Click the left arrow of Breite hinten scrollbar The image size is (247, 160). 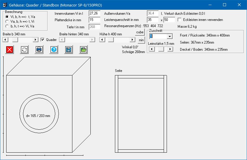tap(62, 39)
